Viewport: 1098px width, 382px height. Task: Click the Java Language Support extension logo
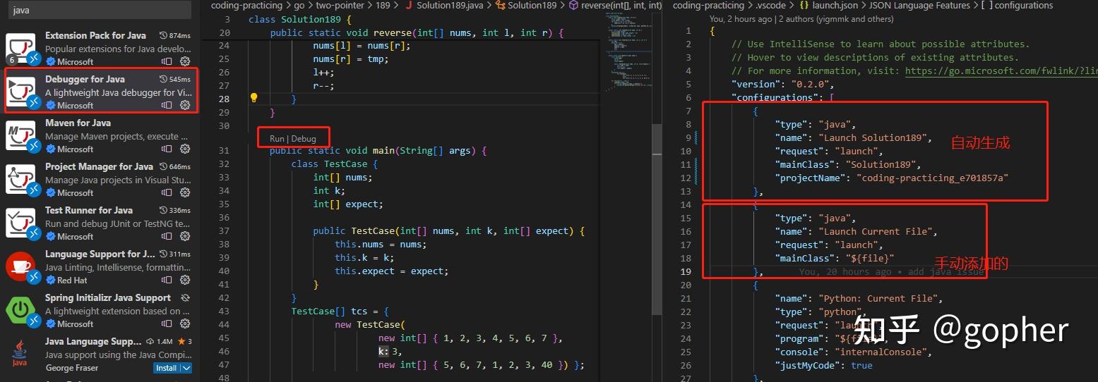(20, 354)
